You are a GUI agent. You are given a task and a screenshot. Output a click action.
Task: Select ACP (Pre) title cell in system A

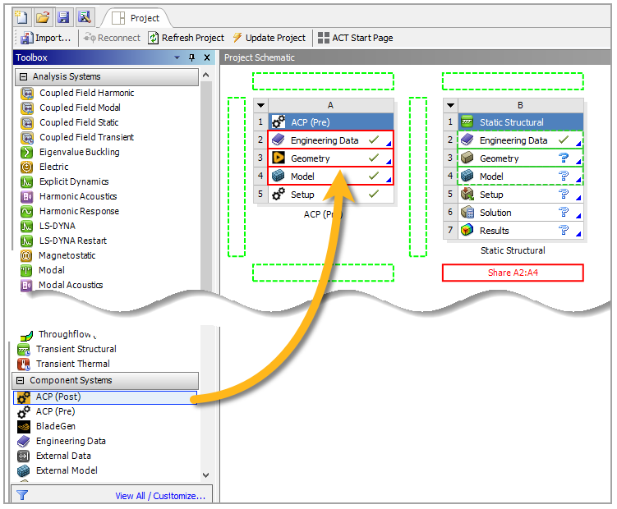tap(331, 122)
